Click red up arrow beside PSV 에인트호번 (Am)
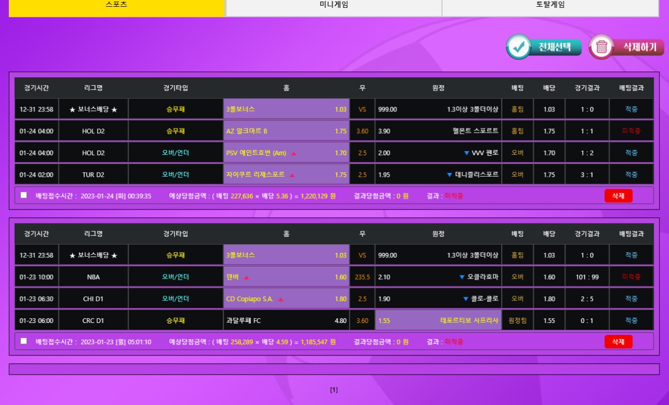The height and width of the screenshot is (405, 669). [x=294, y=154]
